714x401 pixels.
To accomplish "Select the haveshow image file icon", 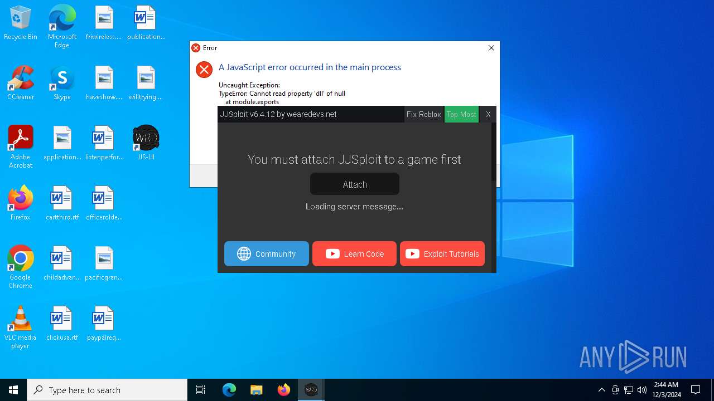I will [104, 84].
